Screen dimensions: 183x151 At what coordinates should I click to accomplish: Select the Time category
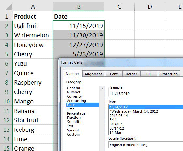point(70,109)
